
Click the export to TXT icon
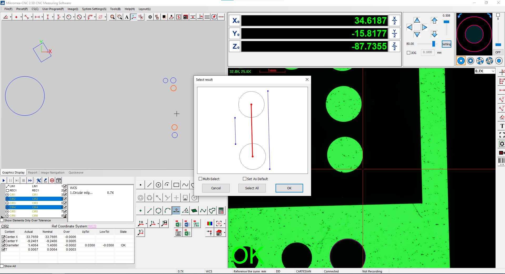[178, 233]
